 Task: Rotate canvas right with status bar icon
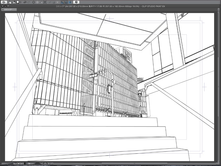[47, 164]
